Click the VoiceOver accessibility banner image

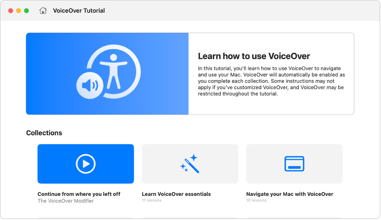107,74
